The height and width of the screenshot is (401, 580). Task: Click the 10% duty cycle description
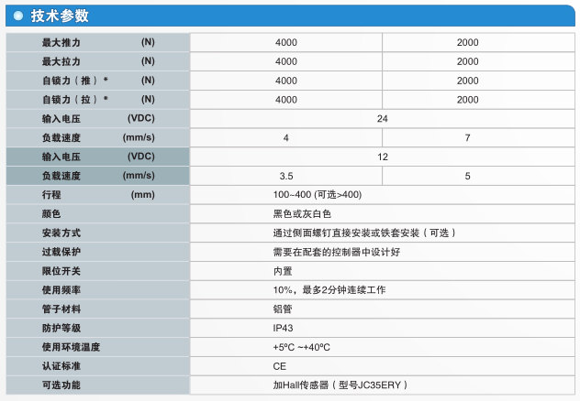tap(329, 289)
